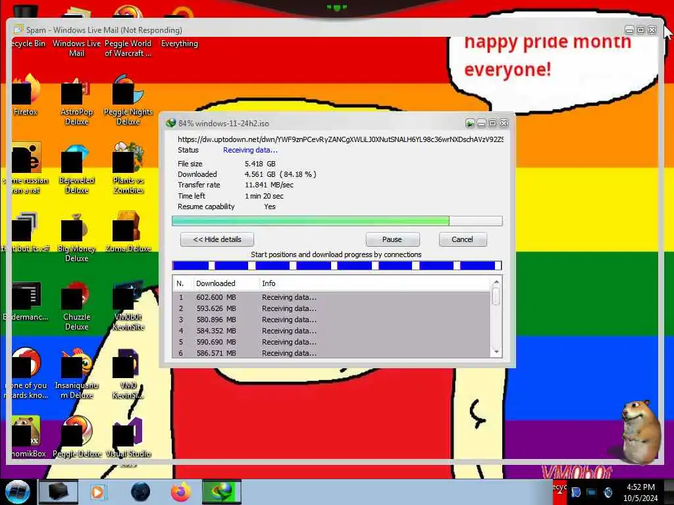Click the N. column header
Image resolution: width=674 pixels, height=505 pixels.
[x=183, y=283]
